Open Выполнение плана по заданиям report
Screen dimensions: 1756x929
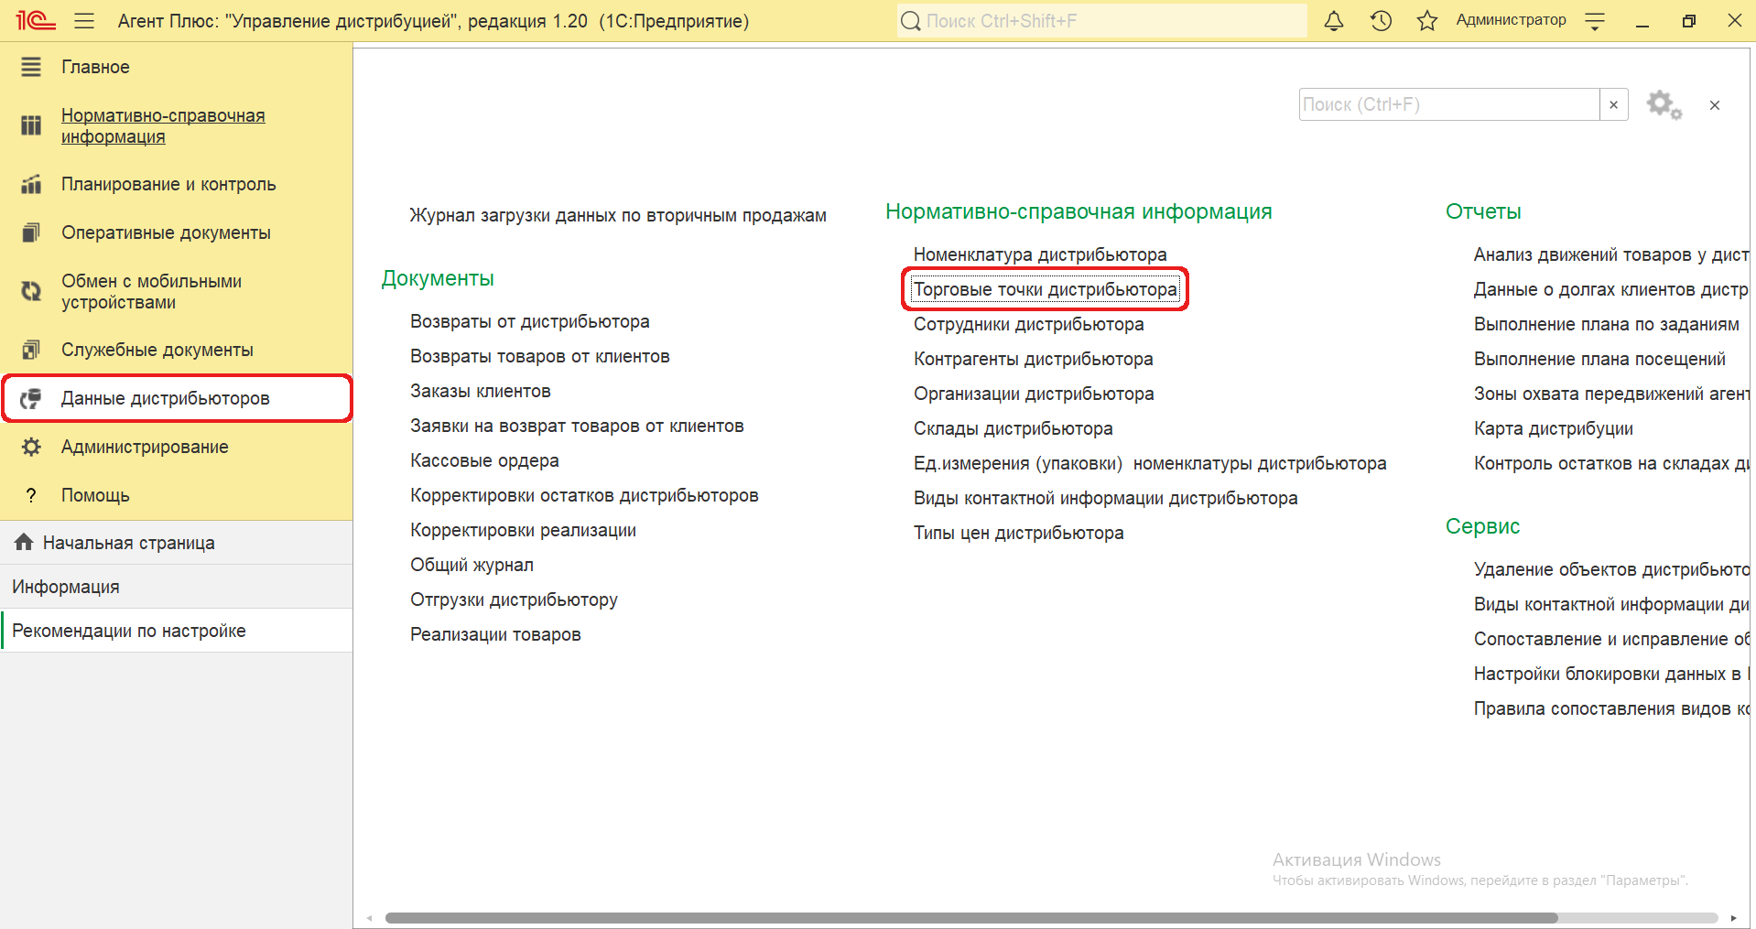[1607, 324]
